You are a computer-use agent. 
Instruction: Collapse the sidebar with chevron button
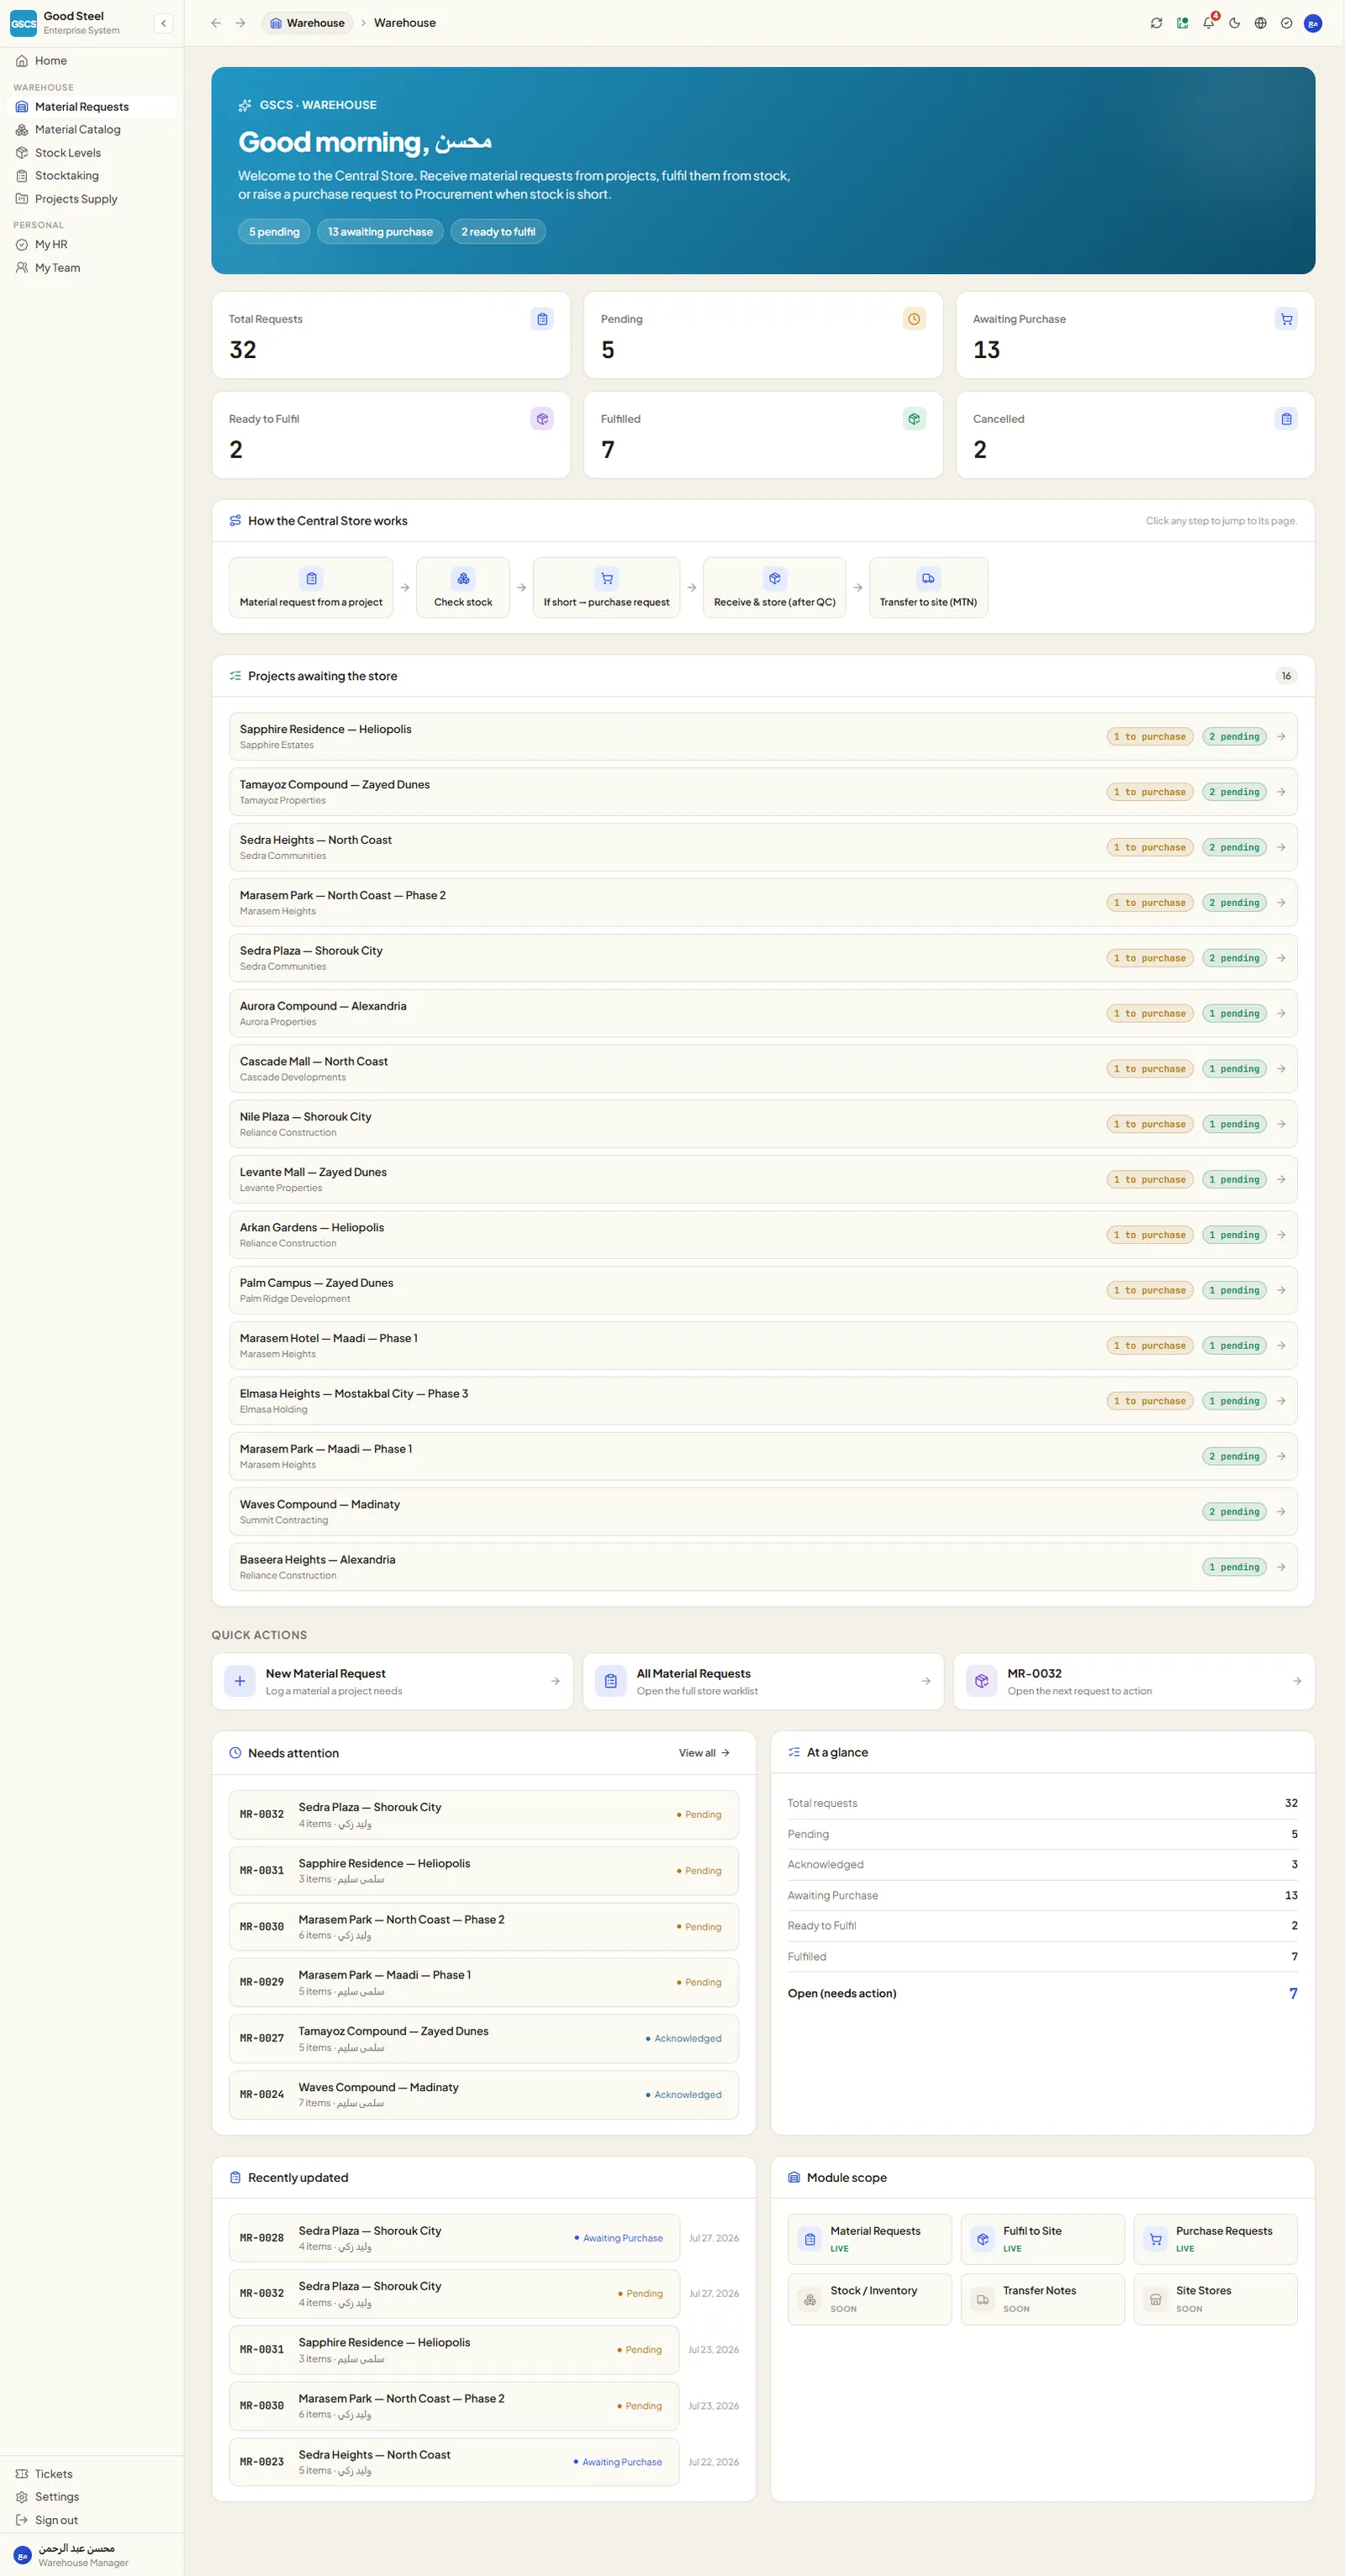tap(163, 23)
